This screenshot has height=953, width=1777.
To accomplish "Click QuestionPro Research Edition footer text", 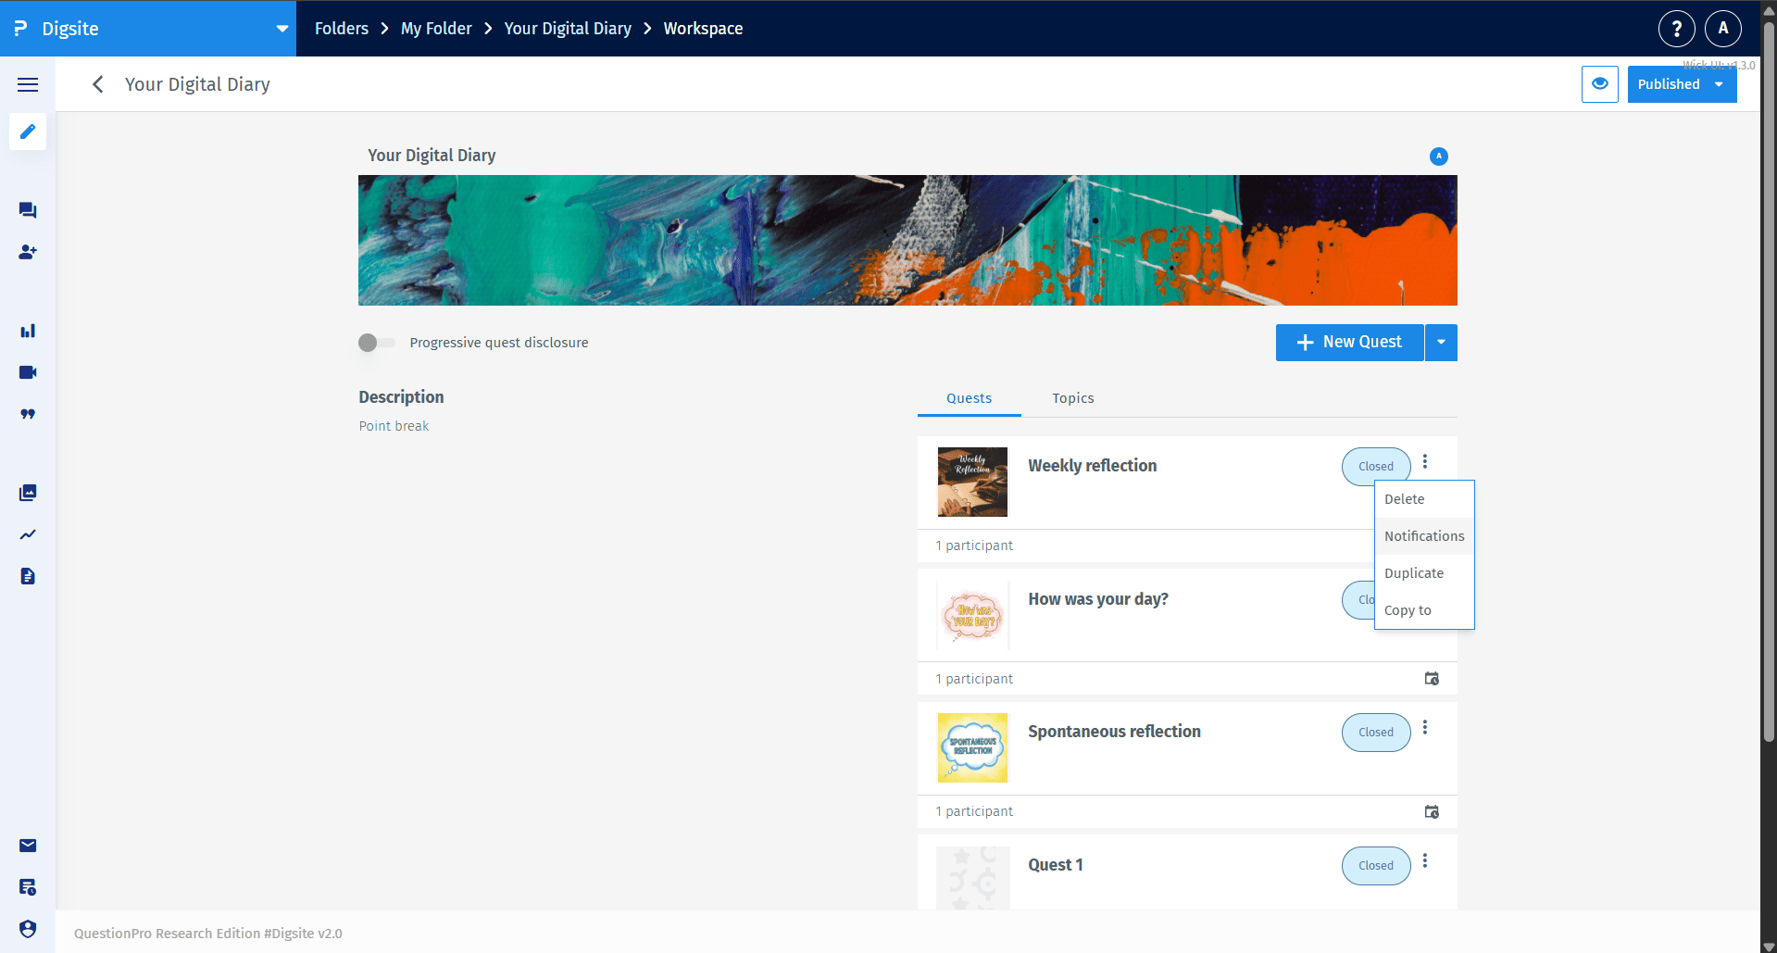I will pyautogui.click(x=208, y=934).
